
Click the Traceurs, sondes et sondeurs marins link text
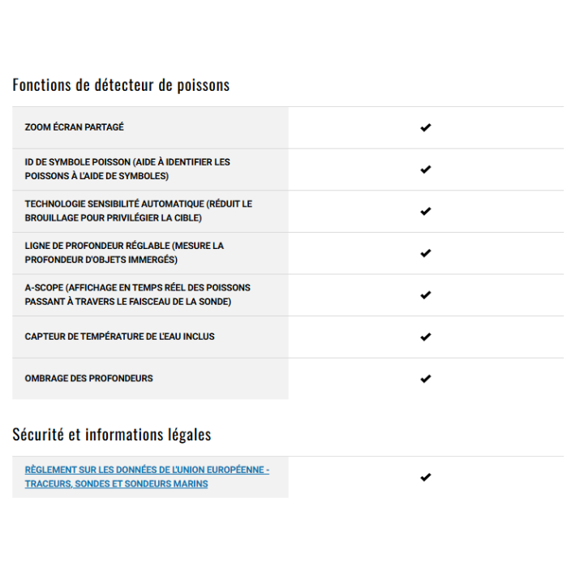116,484
